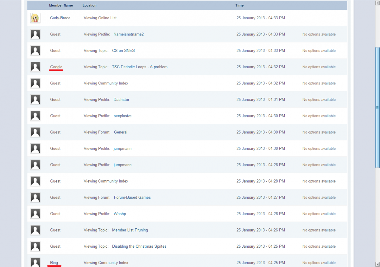This screenshot has width=380, height=267.
Task: Open the Nameisnotname2 profile link
Action: point(129,34)
